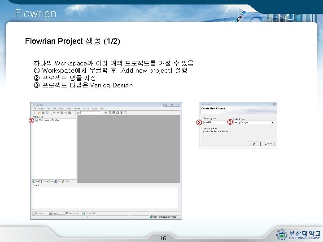Click the first icon after the search field
Image resolution: width=323 pixels, height=242 pixels.
(x=106, y=113)
